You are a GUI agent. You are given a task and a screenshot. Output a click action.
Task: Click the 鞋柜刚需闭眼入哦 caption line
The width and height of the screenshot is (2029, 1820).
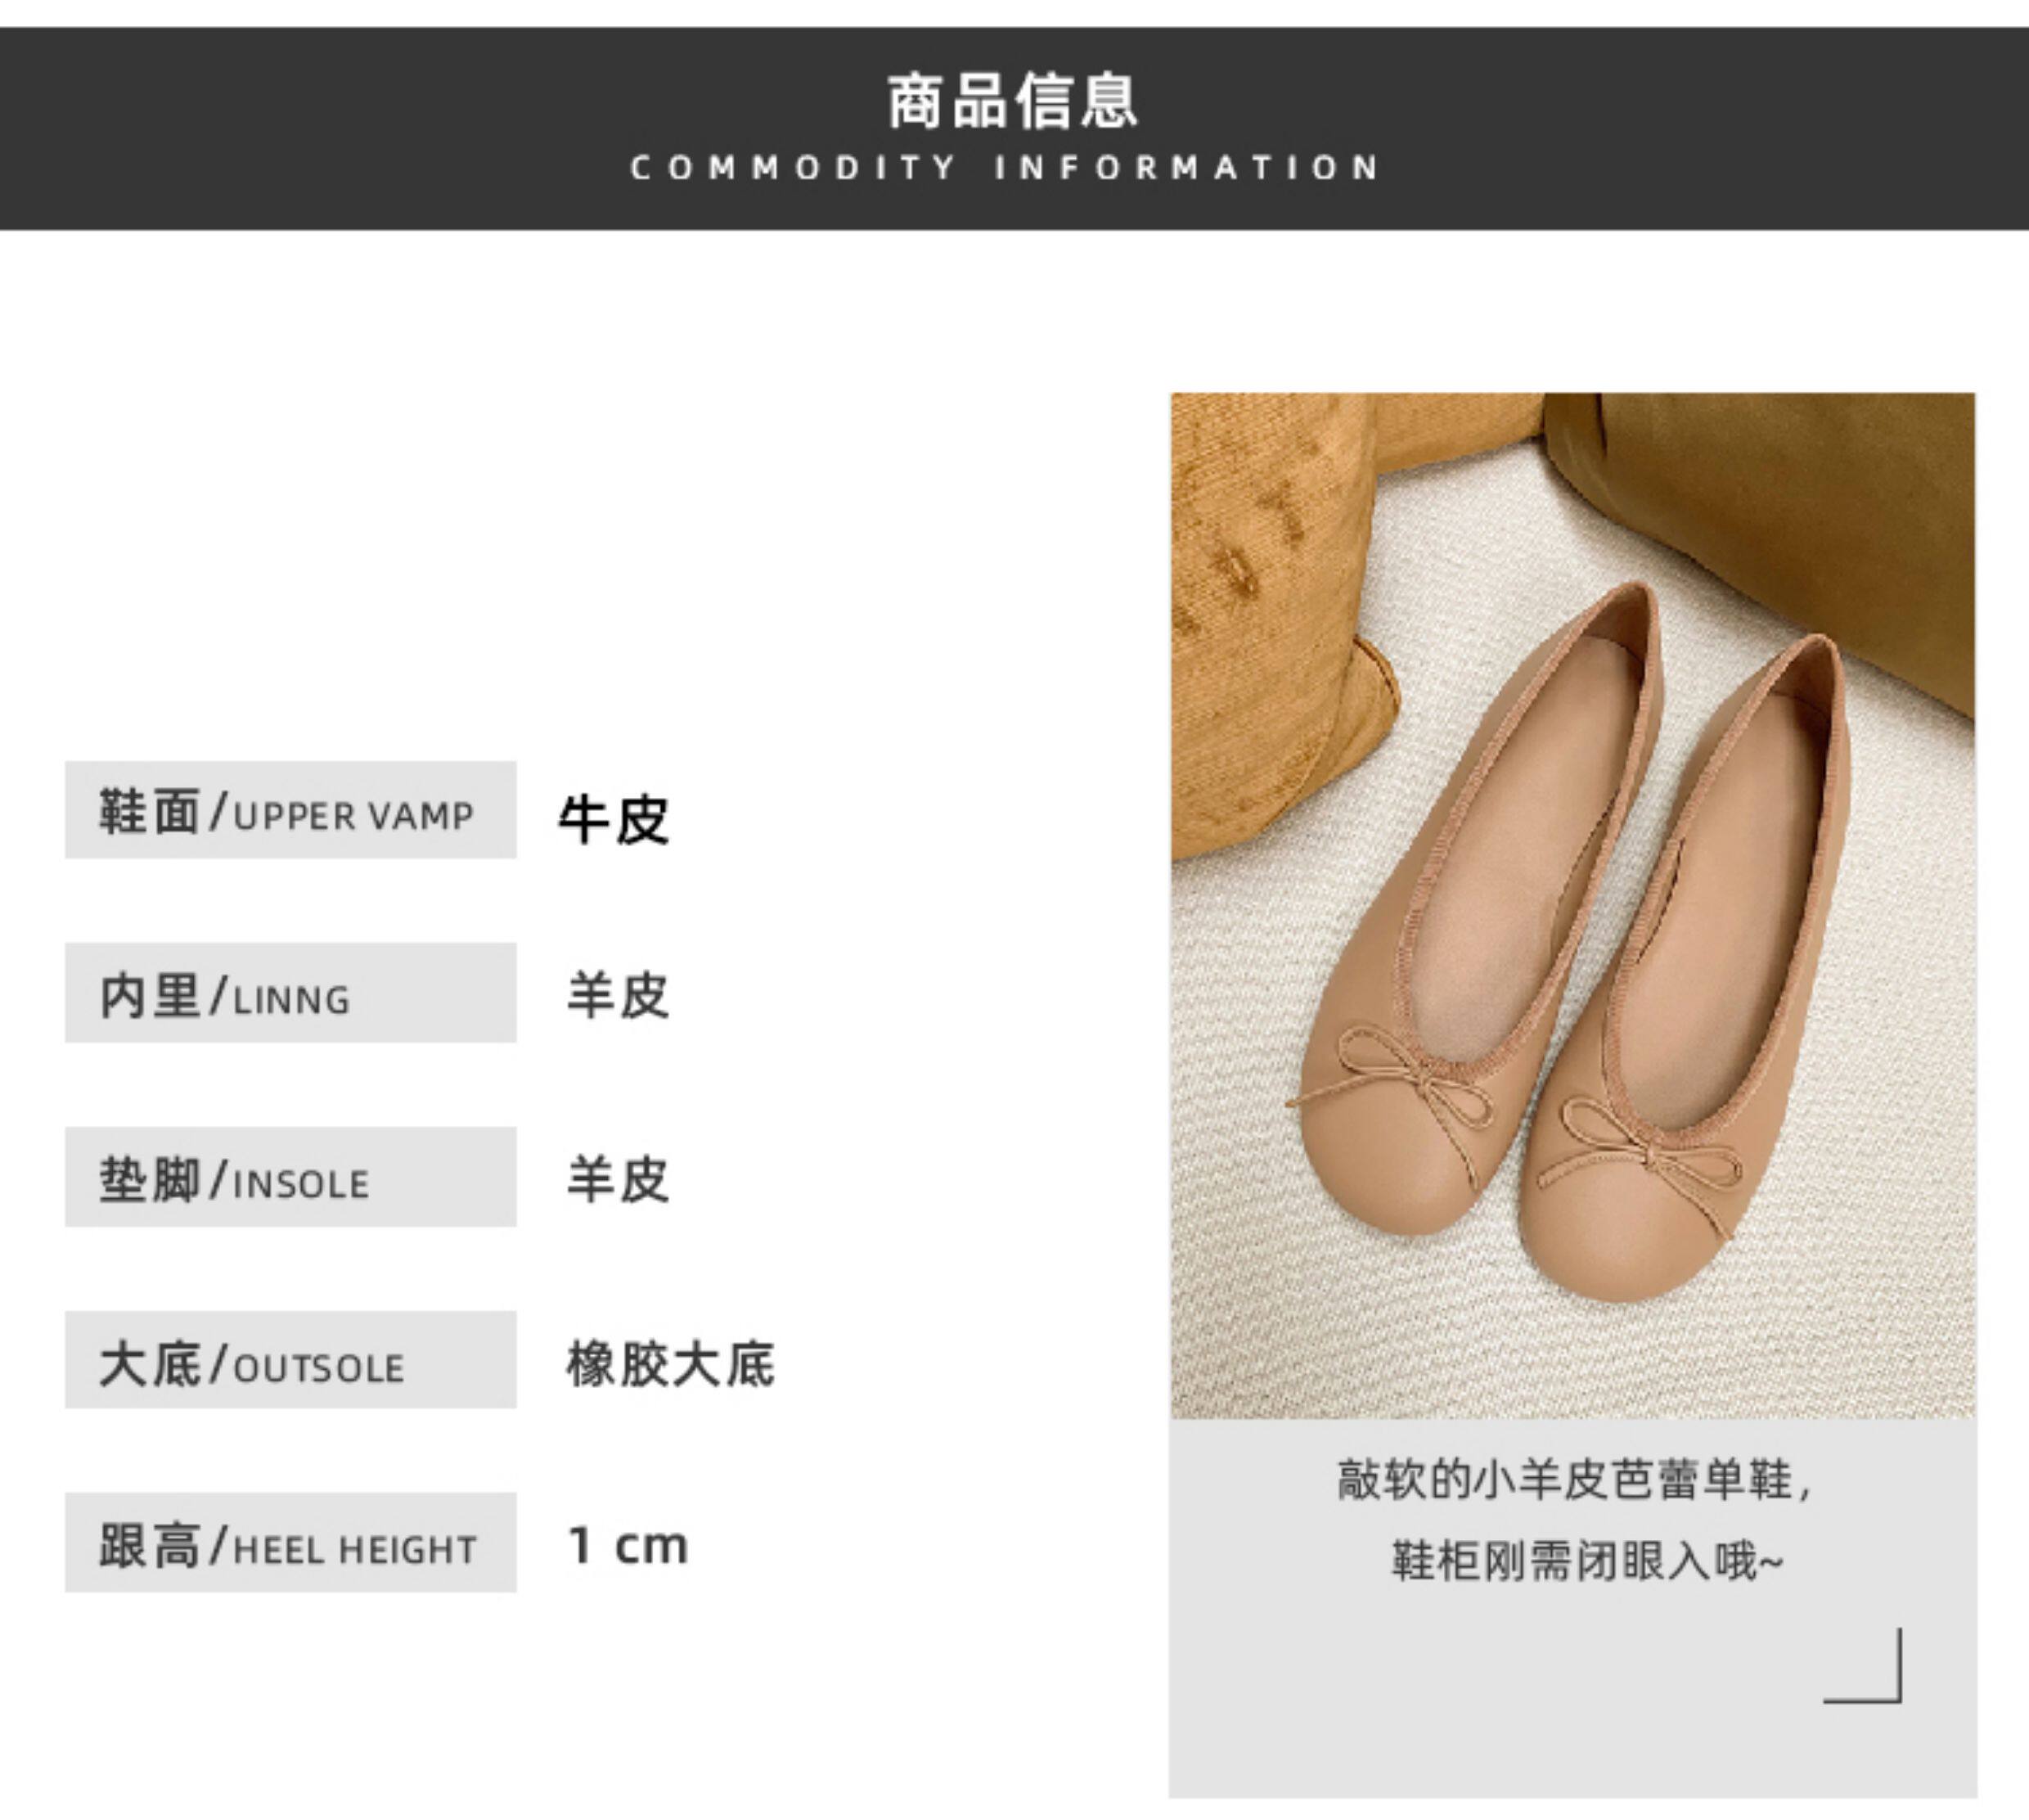point(1587,1561)
